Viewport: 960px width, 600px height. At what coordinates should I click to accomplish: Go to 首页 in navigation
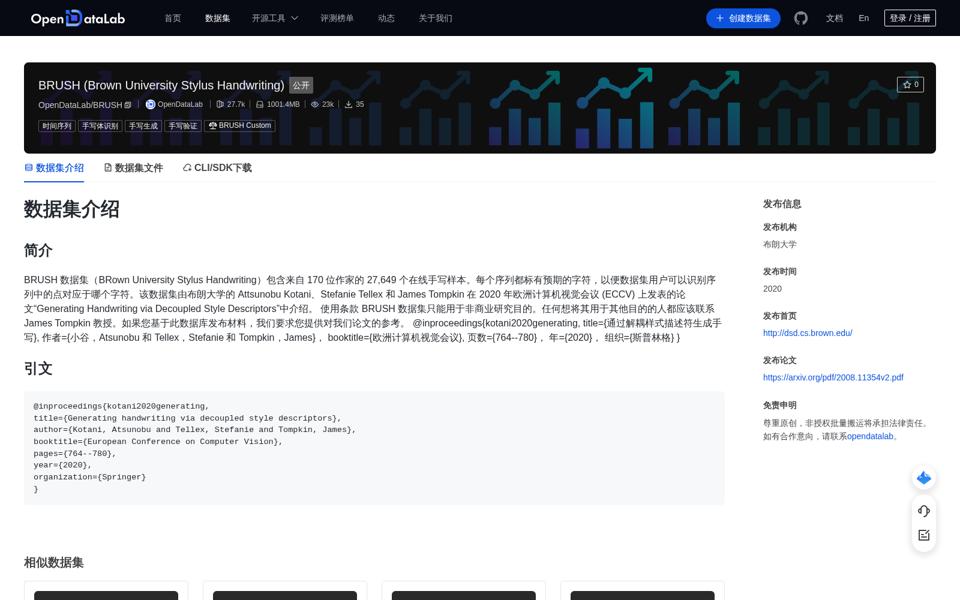173,18
